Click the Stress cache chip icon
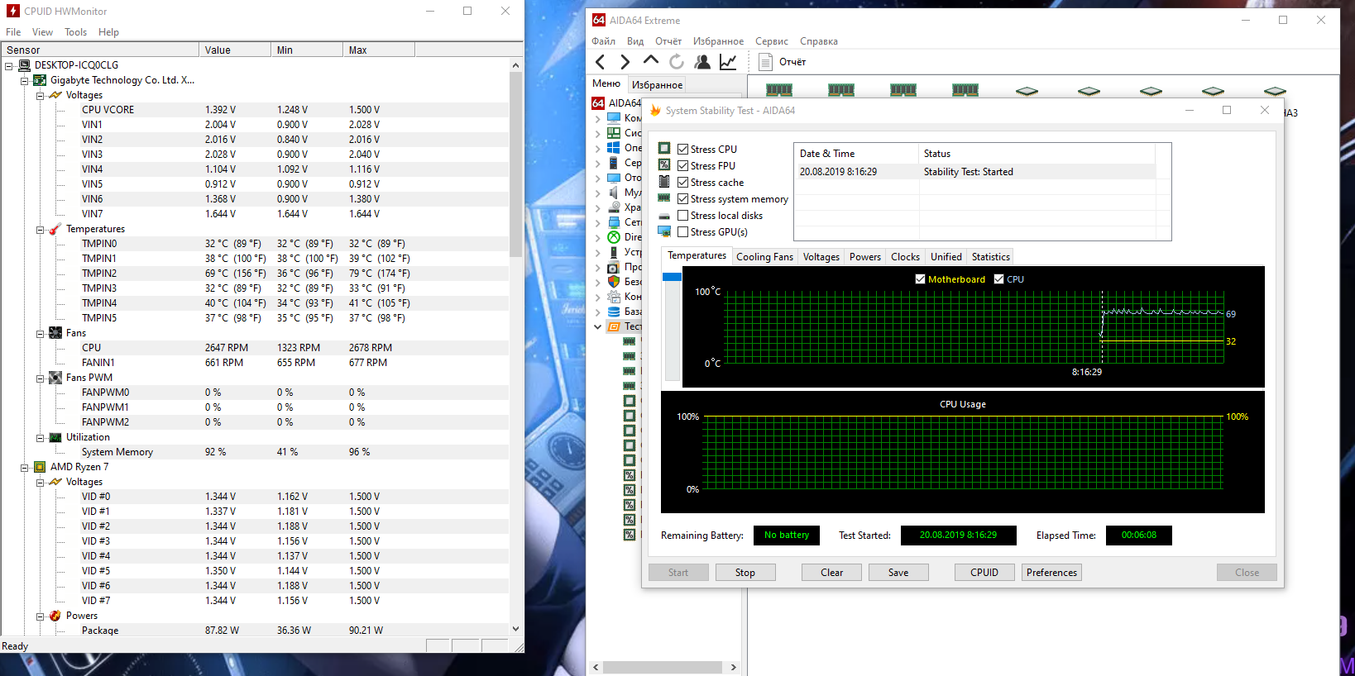The width and height of the screenshot is (1355, 676). tap(664, 182)
